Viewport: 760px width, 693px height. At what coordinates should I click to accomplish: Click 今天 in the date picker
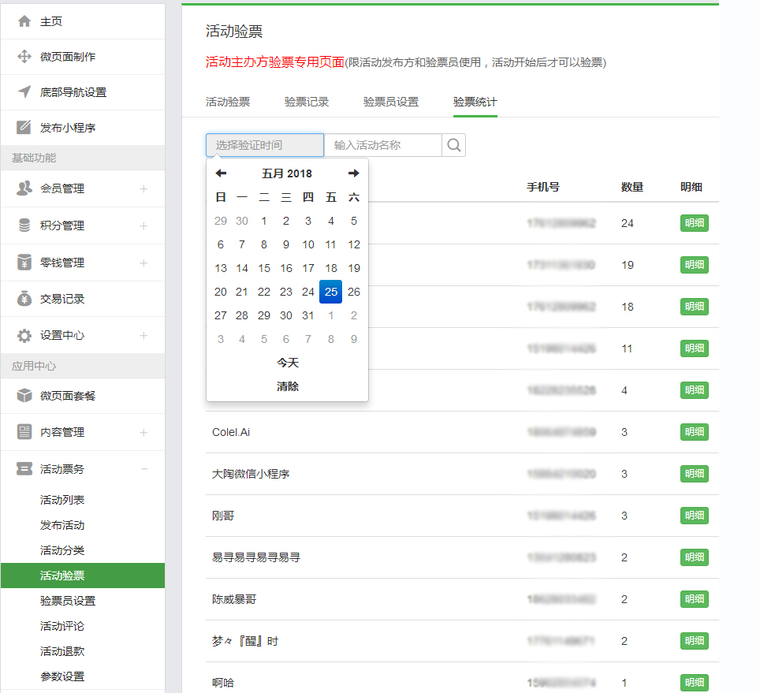(x=288, y=363)
